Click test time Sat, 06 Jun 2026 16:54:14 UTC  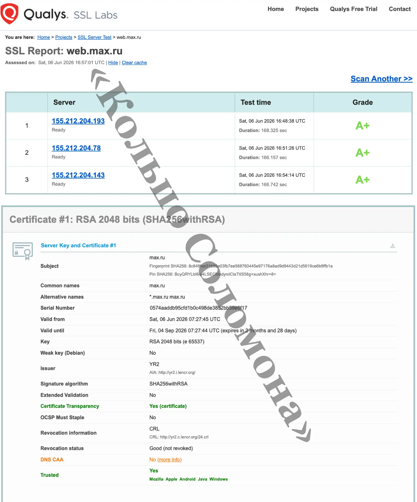[272, 175]
